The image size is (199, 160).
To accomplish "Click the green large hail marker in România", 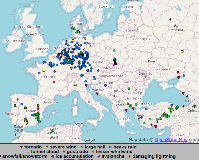I will 129,88.
